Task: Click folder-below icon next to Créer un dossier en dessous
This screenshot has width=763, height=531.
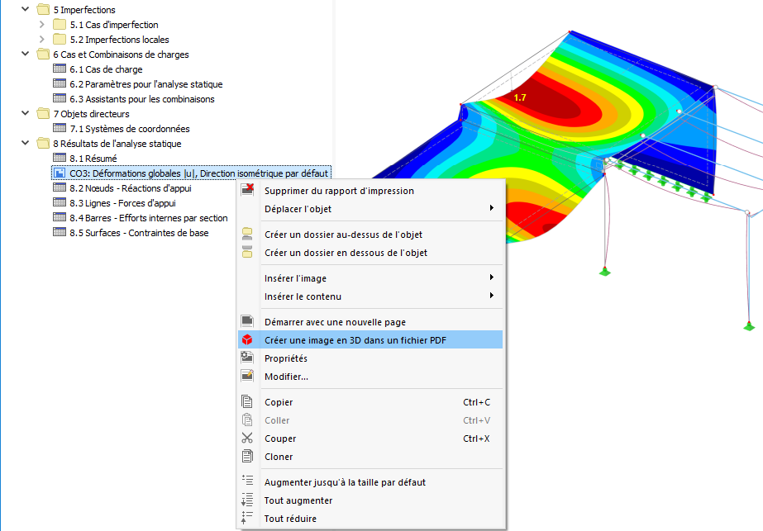Action: pos(247,252)
